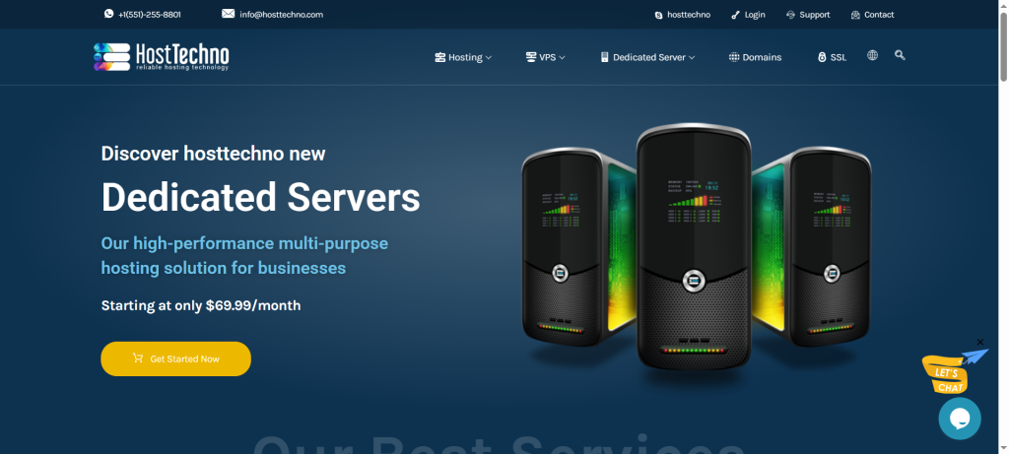Screen dimensions: 1009x454
Task: Dismiss the Let's Chat banner with X
Action: point(980,342)
